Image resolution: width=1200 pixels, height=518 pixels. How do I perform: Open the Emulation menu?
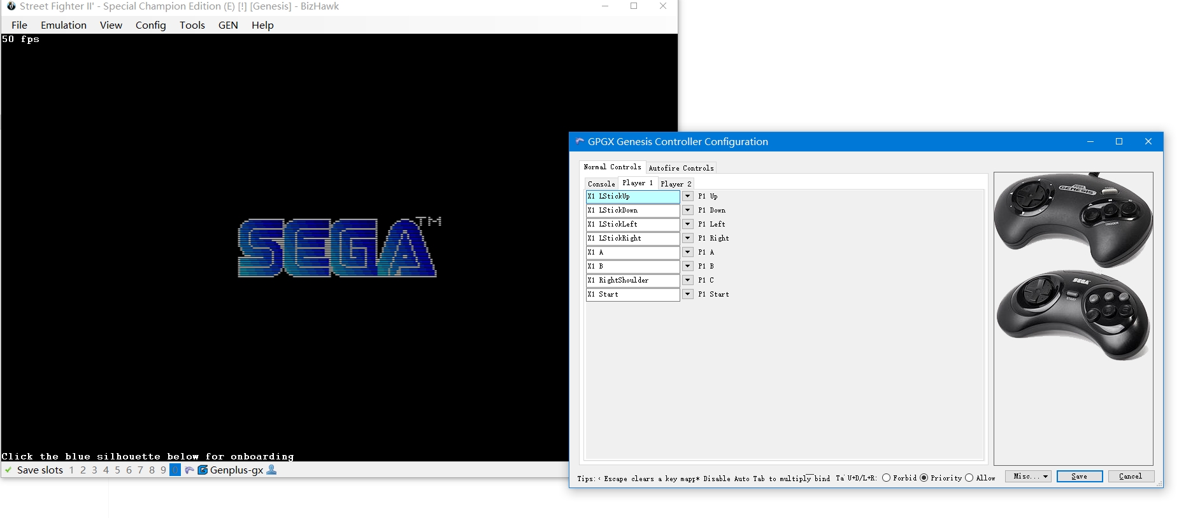click(64, 25)
